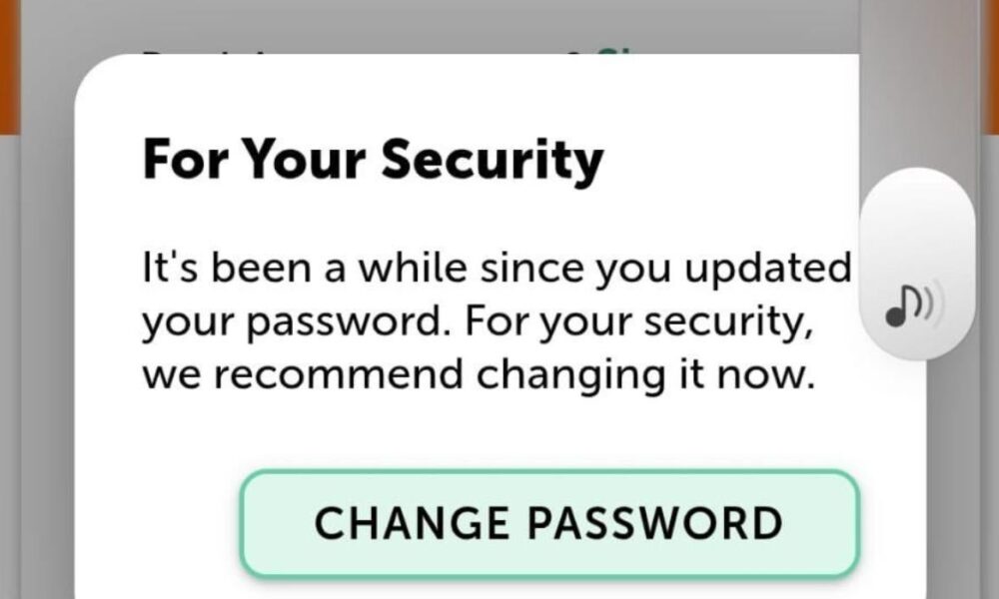Click the "It's been a while" message line
The image size is (999, 599).
[x=497, y=271]
